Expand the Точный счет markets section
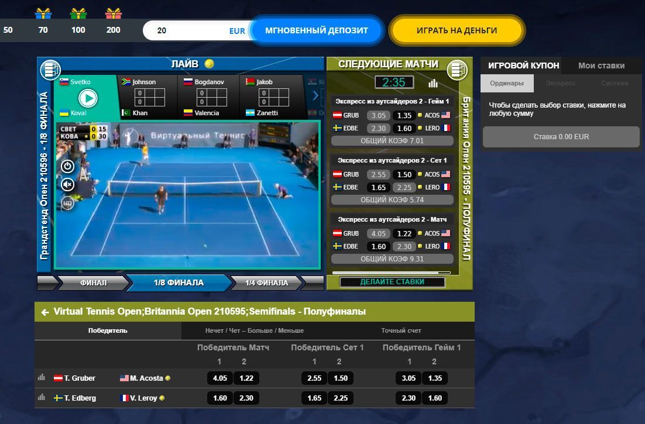Screen dimensions: 645x424 click(x=401, y=330)
